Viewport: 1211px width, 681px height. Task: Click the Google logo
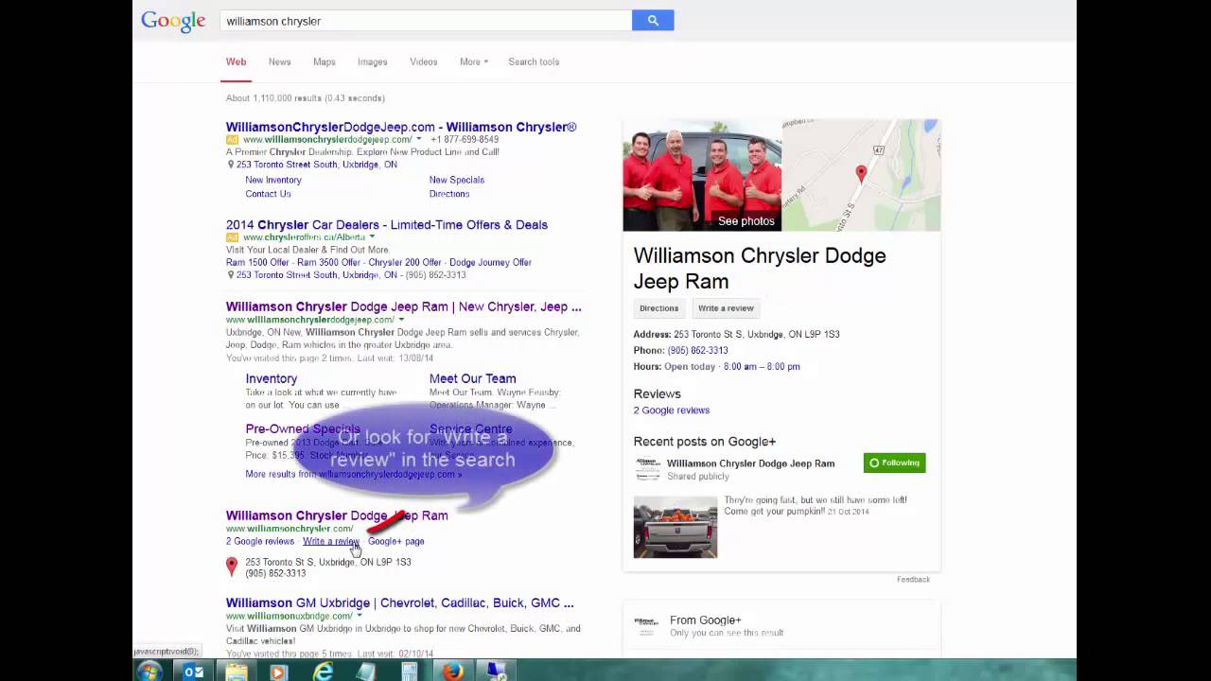(x=173, y=21)
